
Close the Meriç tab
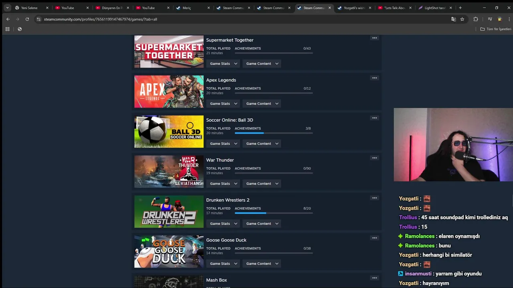pos(208,8)
